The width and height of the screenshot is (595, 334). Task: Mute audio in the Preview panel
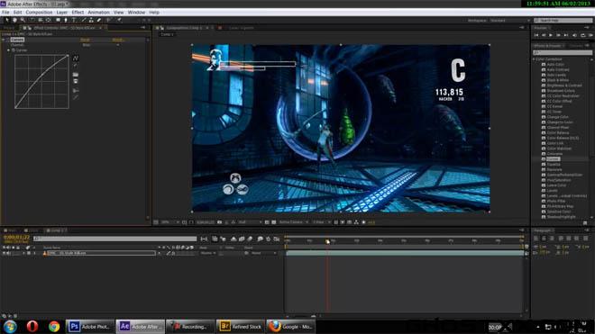click(574, 35)
